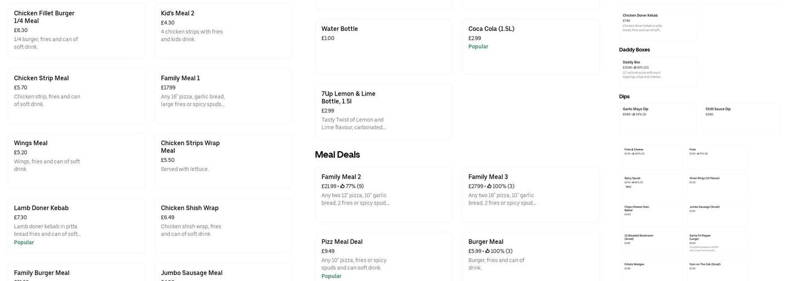Image resolution: width=787 pixels, height=281 pixels.
Task: Open the Chicken Strip Meal item
Action: [76, 96]
